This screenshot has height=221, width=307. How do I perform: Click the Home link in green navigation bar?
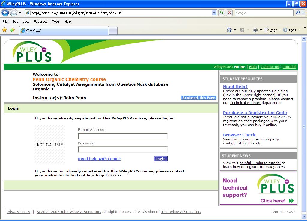pos(240,67)
